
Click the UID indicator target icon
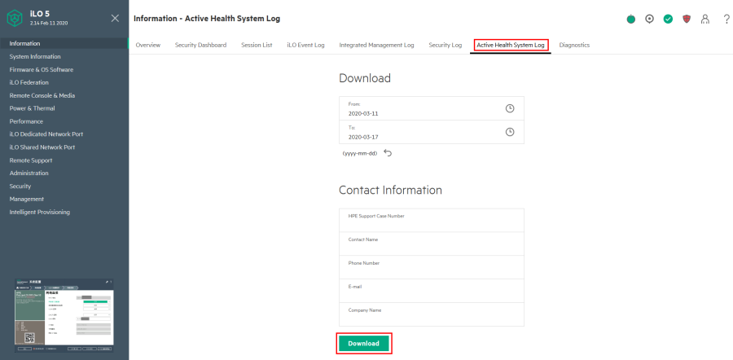pos(649,20)
